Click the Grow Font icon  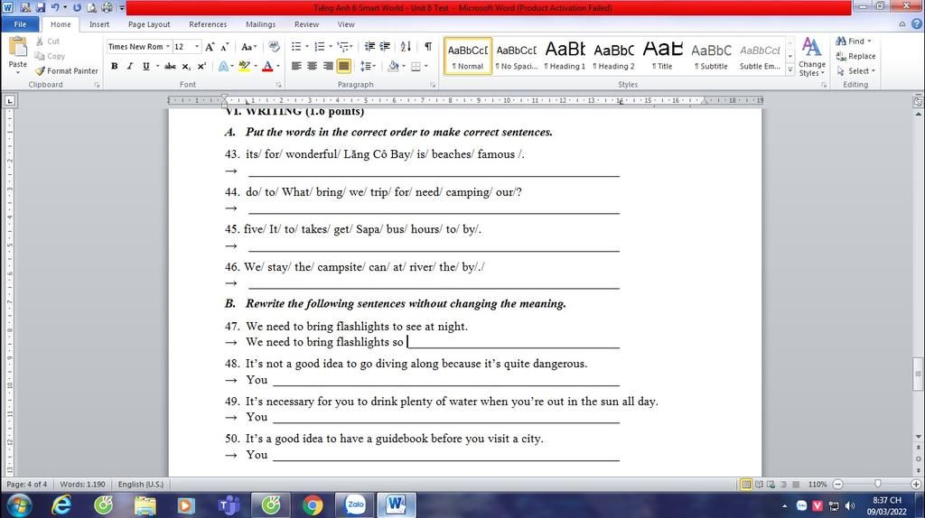coord(210,47)
